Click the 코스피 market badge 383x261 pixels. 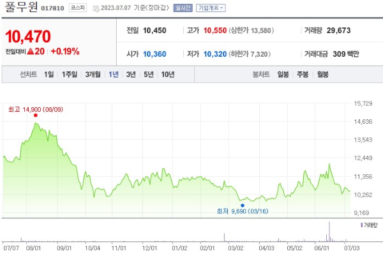click(x=78, y=8)
